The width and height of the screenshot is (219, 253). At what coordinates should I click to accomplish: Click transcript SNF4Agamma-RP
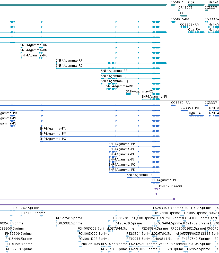tap(69, 61)
